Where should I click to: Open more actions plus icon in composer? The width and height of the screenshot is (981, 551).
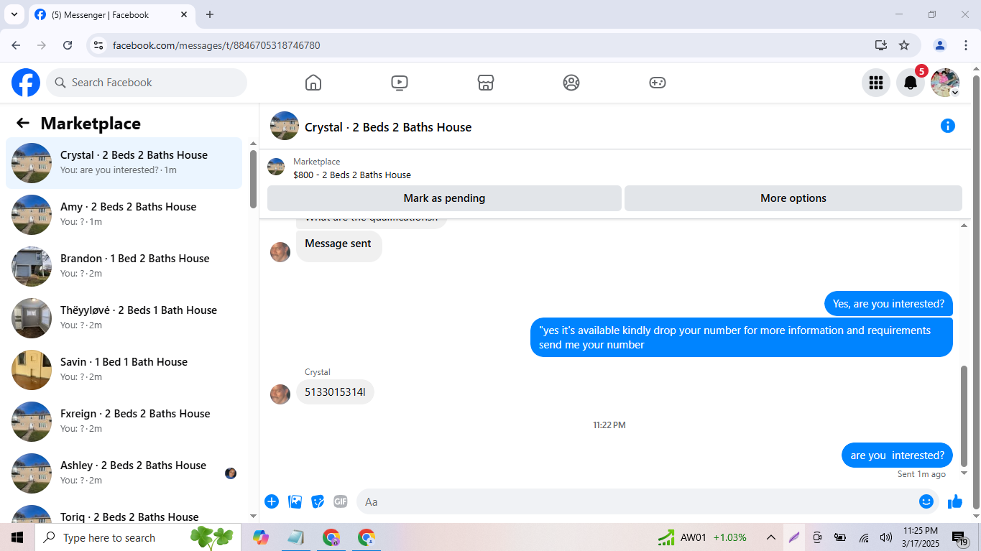pos(272,501)
